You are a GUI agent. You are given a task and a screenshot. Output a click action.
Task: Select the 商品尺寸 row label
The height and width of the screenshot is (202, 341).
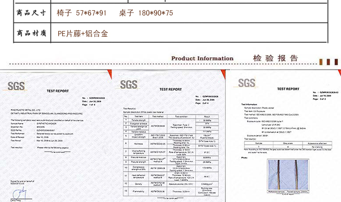pos(32,13)
